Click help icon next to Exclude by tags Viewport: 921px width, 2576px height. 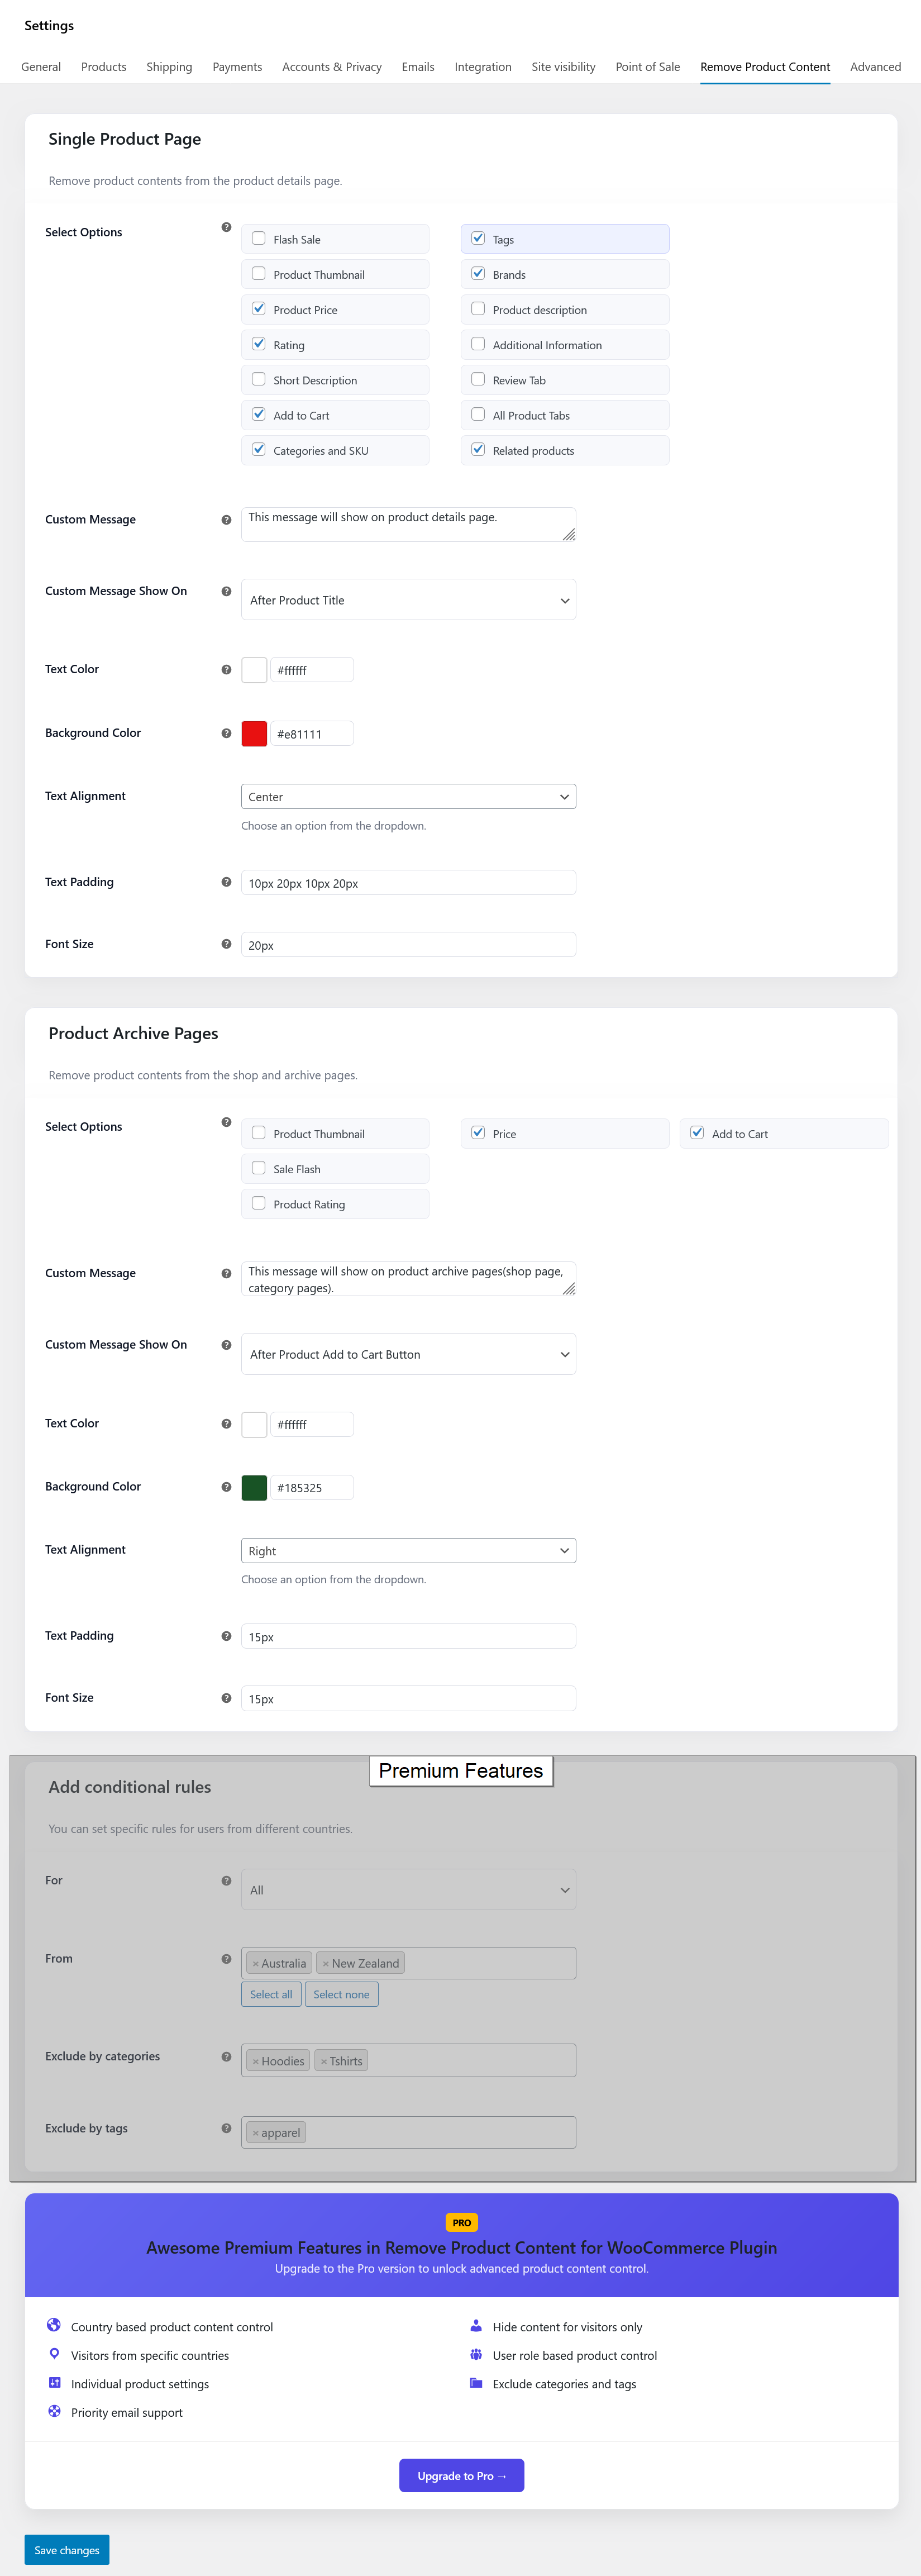click(x=226, y=2128)
